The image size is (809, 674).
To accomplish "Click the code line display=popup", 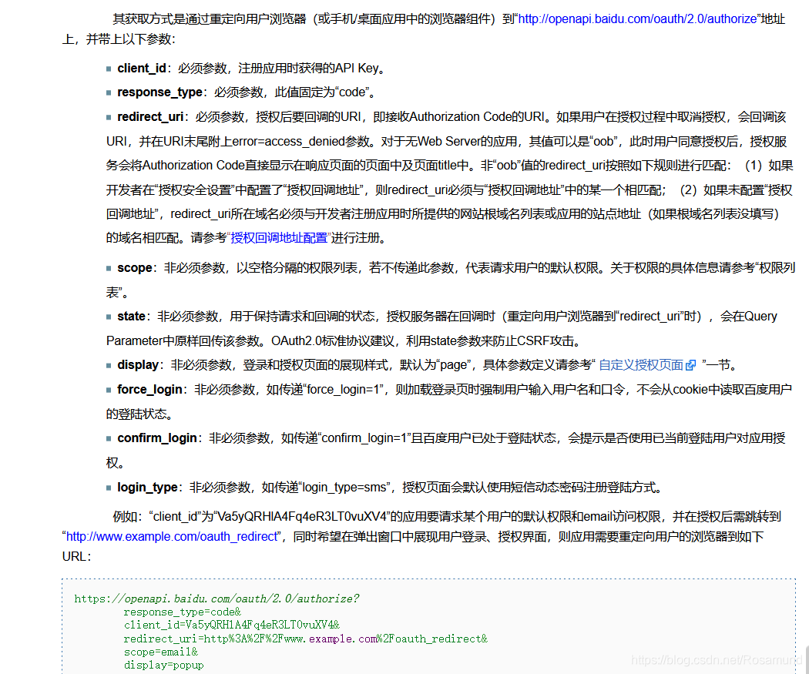I will [x=163, y=666].
